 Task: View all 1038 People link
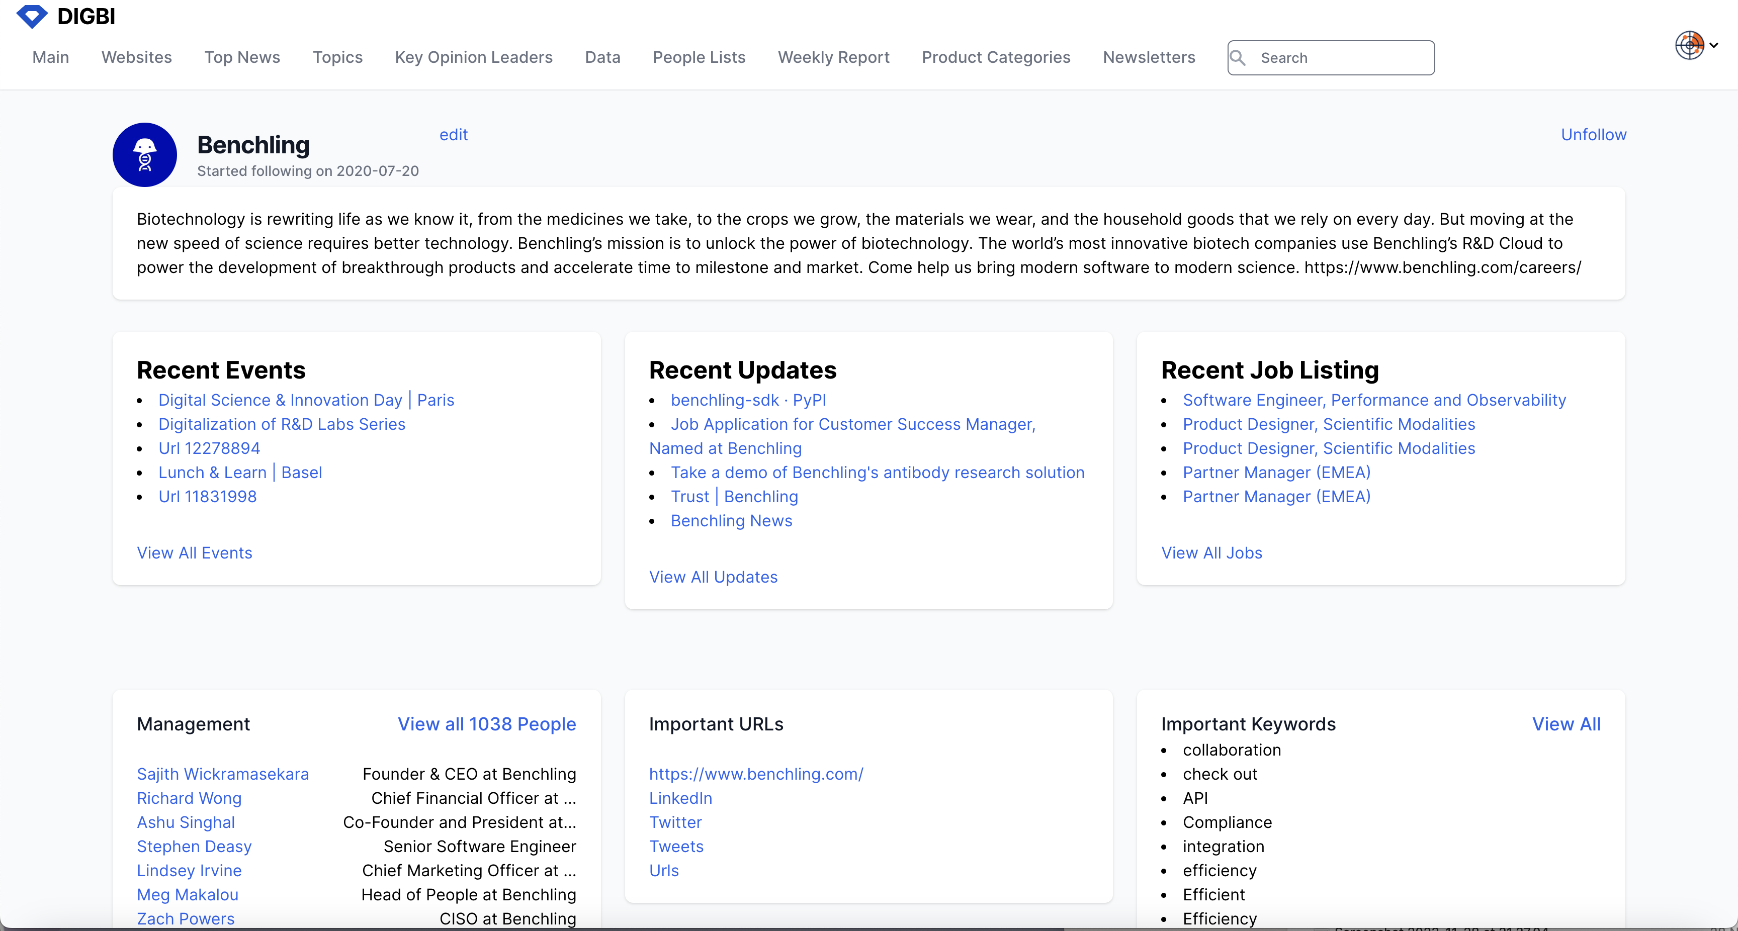[x=486, y=724]
